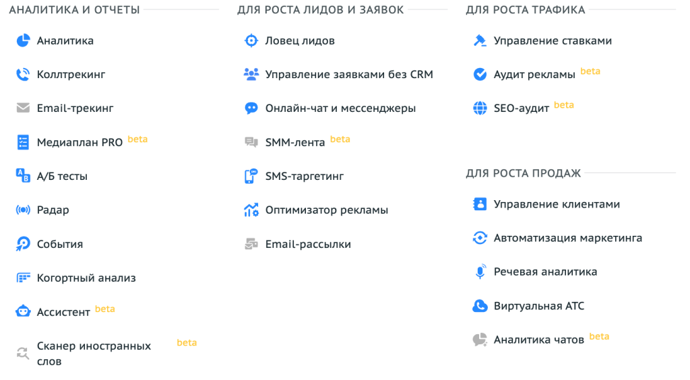The width and height of the screenshot is (690, 380).
Task: Click the Управление клиентами contact icon
Action: coord(480,204)
